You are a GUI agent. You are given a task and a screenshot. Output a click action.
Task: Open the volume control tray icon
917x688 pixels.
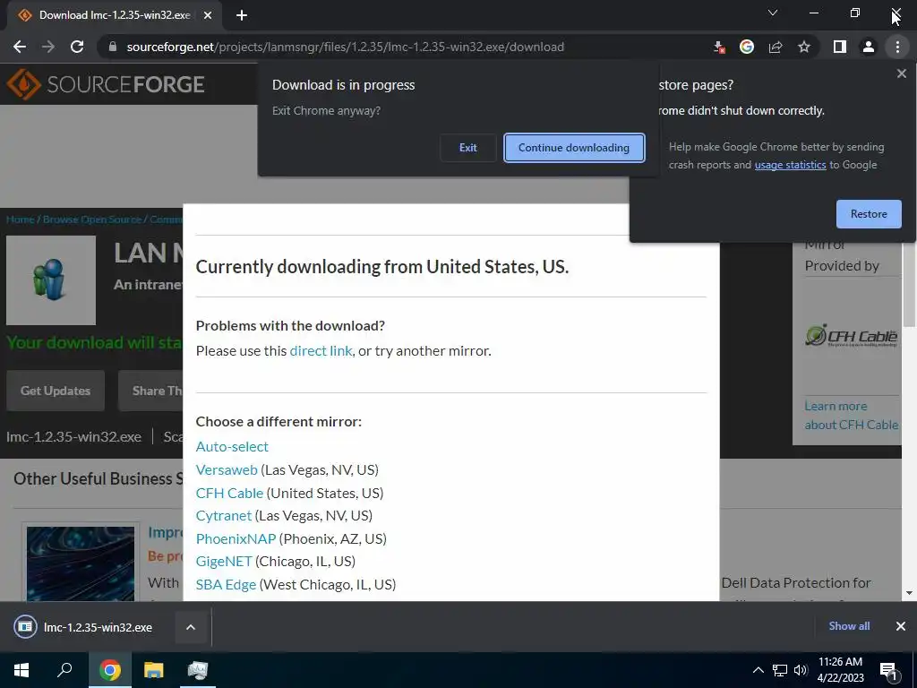pyautogui.click(x=801, y=670)
